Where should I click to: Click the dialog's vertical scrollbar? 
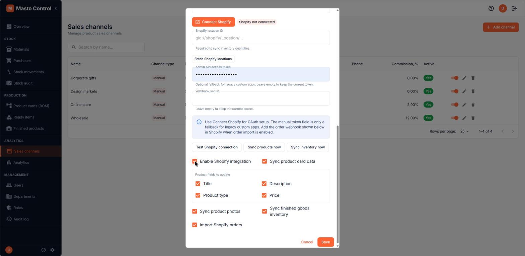[337, 184]
